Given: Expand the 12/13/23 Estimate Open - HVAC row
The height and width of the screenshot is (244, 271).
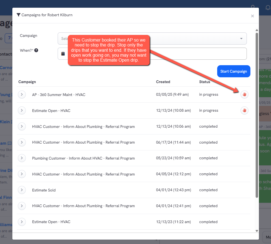Looking at the screenshot, I should [22, 222].
